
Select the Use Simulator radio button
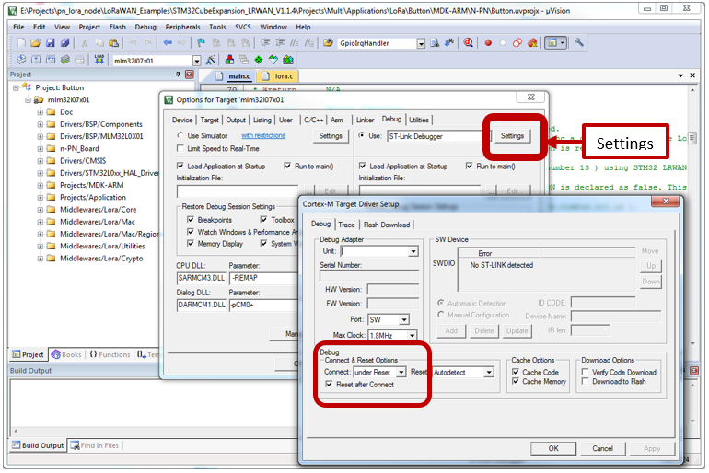click(x=180, y=135)
